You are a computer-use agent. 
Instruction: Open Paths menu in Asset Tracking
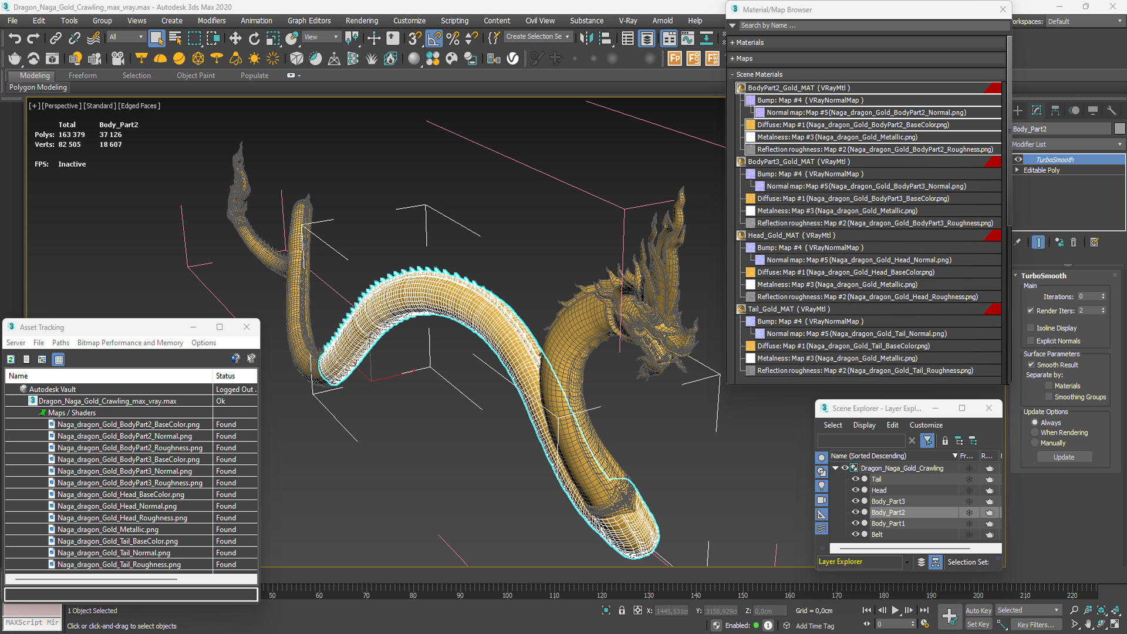pos(60,343)
